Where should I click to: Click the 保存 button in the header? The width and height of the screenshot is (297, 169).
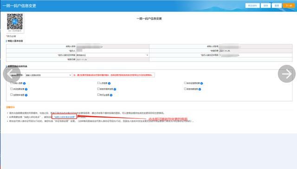point(266,6)
